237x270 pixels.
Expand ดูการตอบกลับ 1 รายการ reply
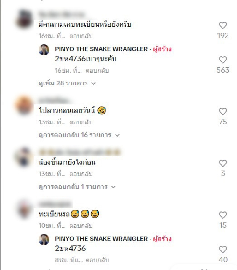pos(77,187)
